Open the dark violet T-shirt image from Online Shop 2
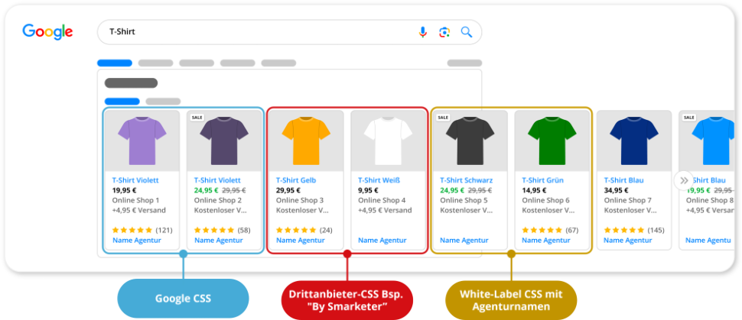742x320 pixels. tap(224, 141)
